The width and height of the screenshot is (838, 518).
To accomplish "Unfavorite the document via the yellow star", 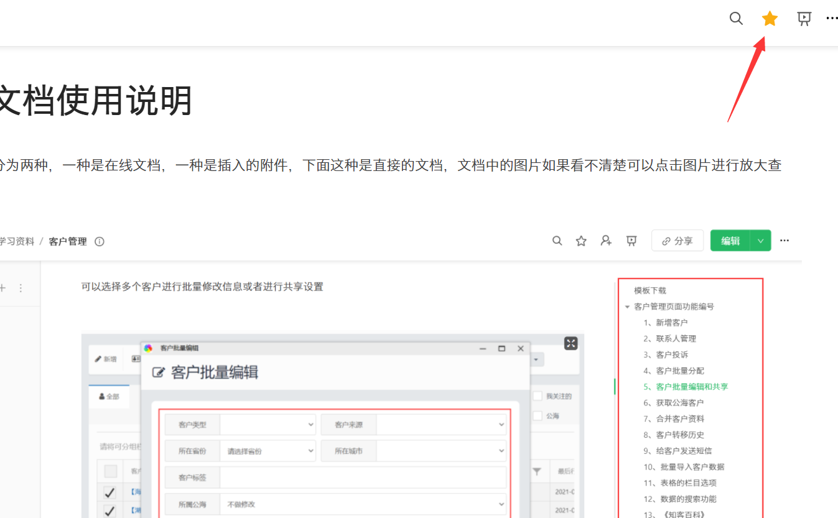I will coord(770,19).
